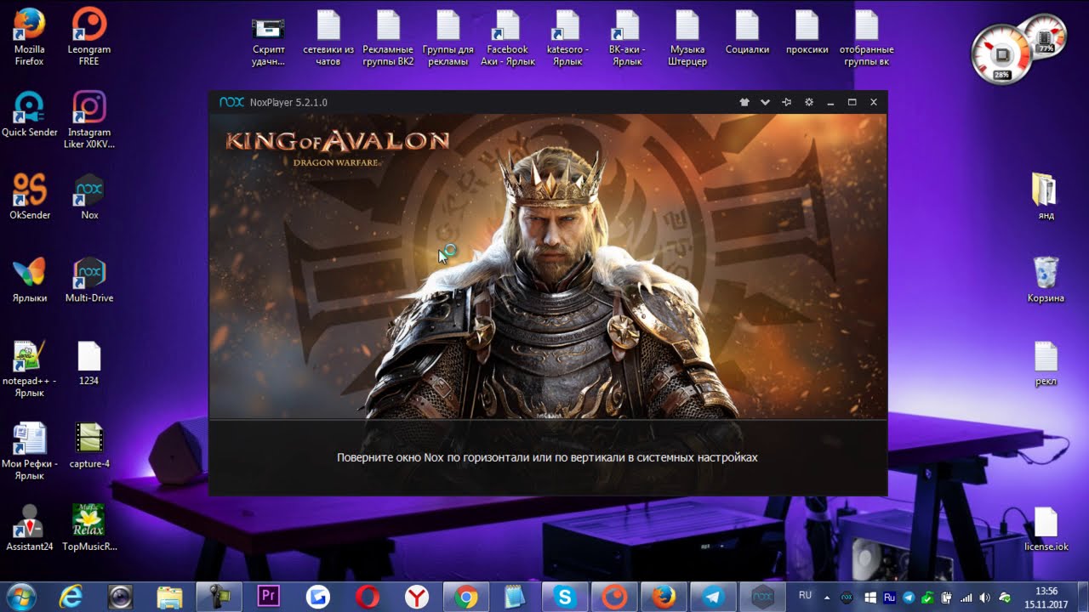Select the capture-4 video file
The height and width of the screenshot is (612, 1089).
[89, 445]
